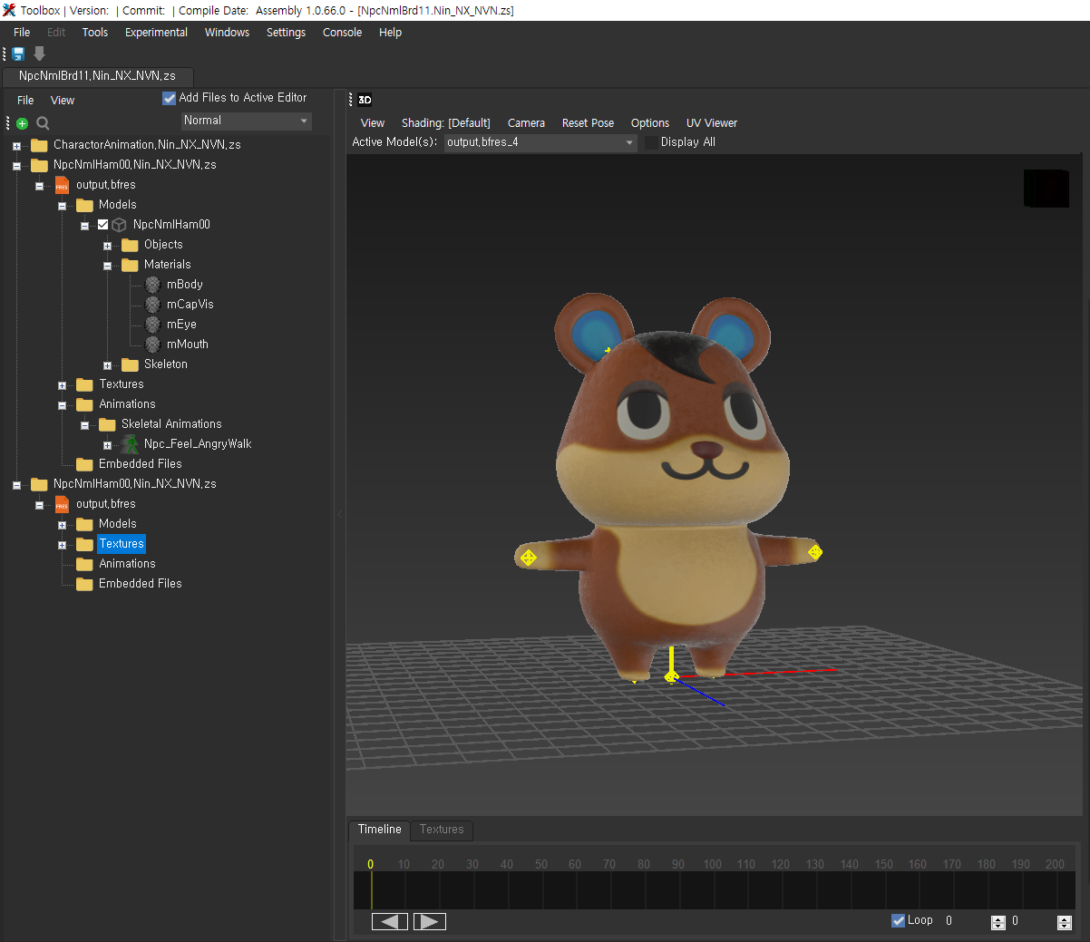The image size is (1090, 942).
Task: Click Reset Pose in the viewport toolbar
Action: 588,123
